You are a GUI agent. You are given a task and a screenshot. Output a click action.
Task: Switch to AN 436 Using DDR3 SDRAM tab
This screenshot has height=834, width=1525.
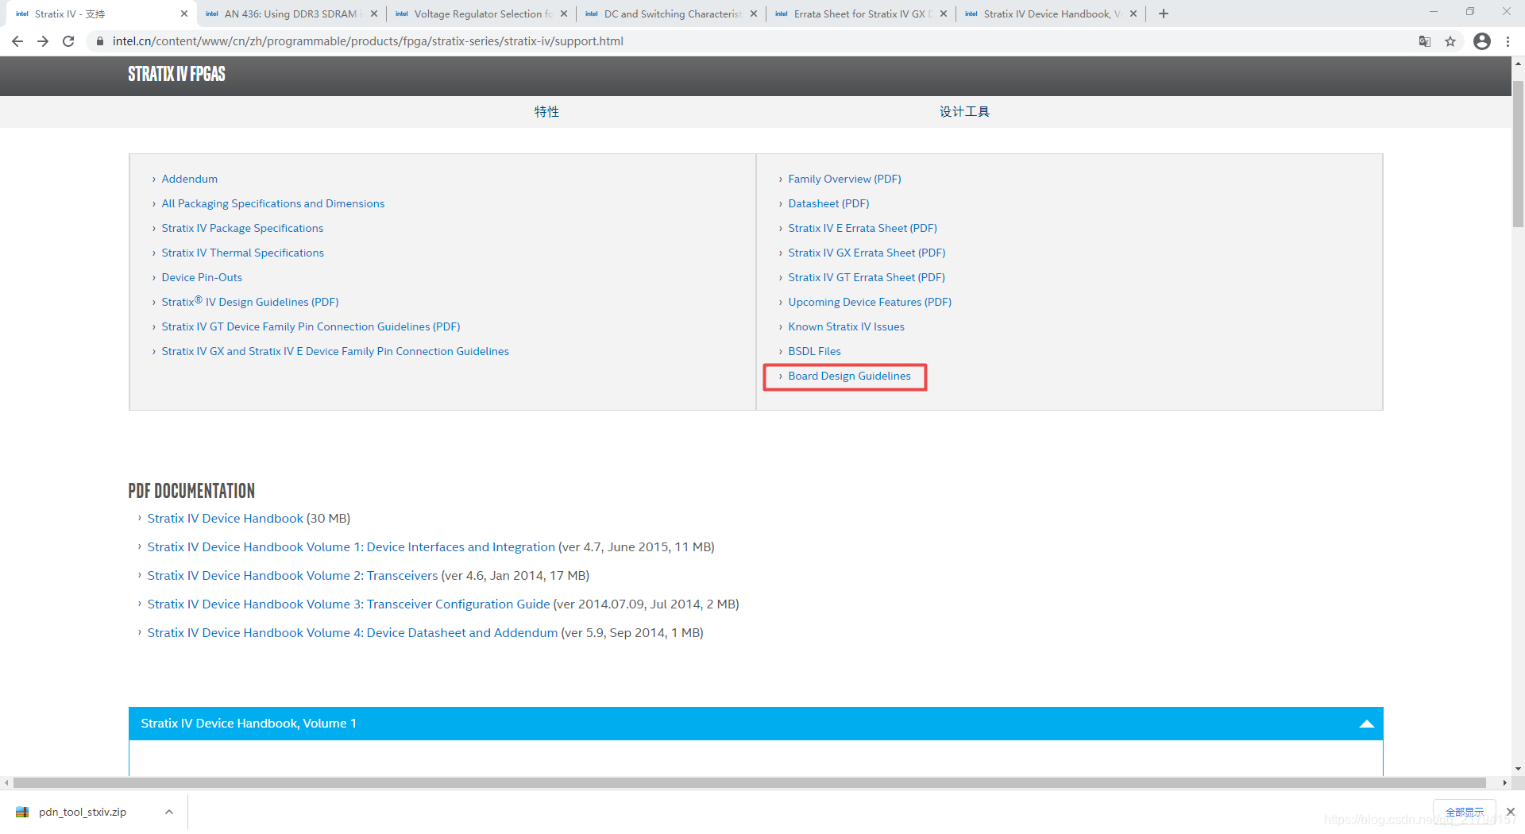[290, 14]
